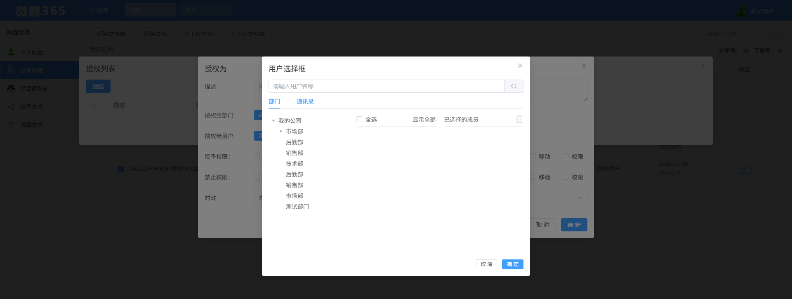Click 新建文件夹 button

(x=111, y=34)
